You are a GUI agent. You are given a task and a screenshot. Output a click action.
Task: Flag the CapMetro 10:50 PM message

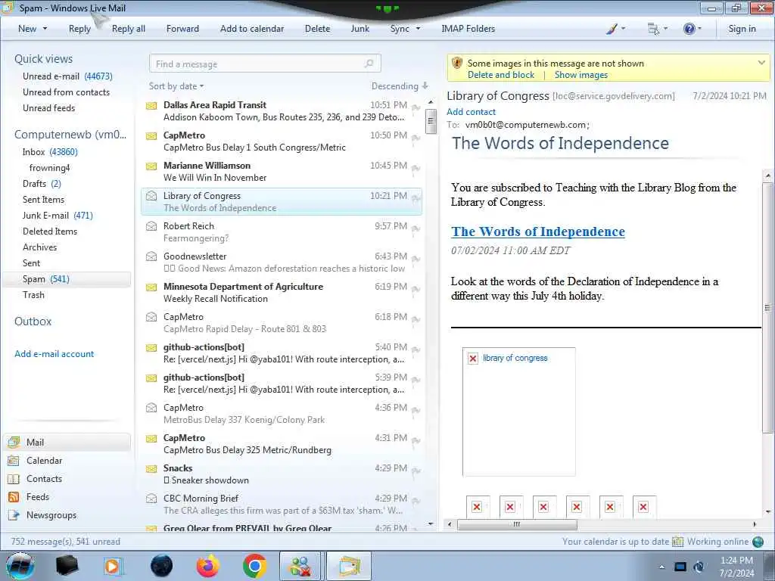(416, 138)
